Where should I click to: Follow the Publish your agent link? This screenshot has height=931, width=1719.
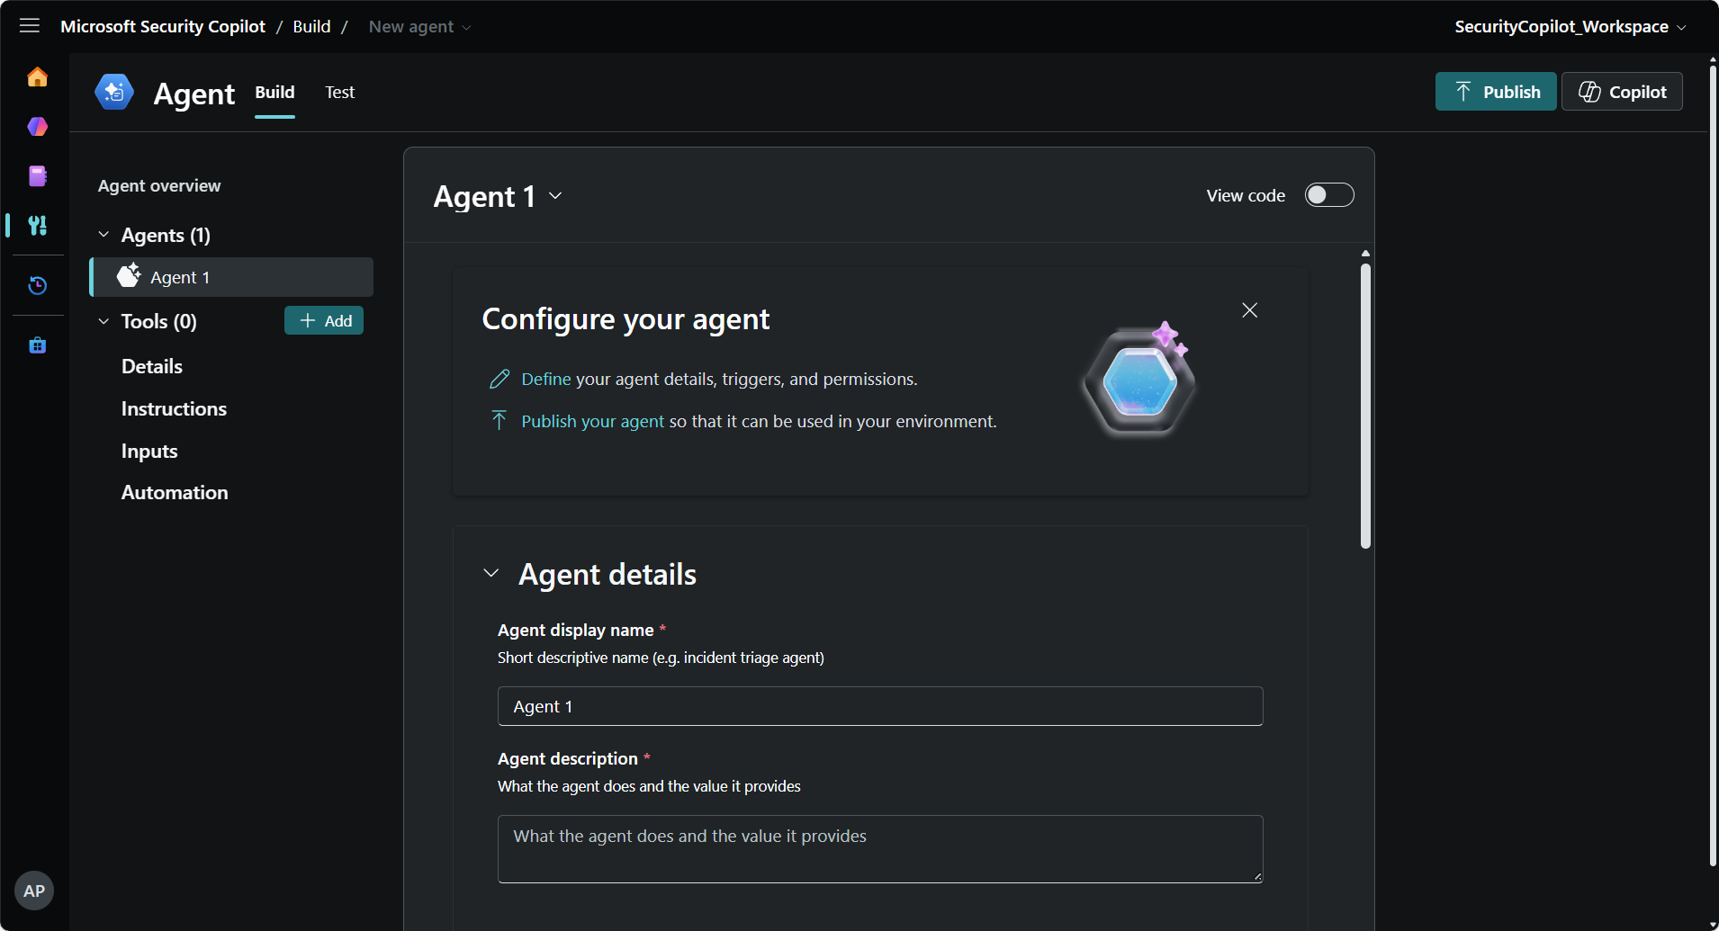point(592,421)
